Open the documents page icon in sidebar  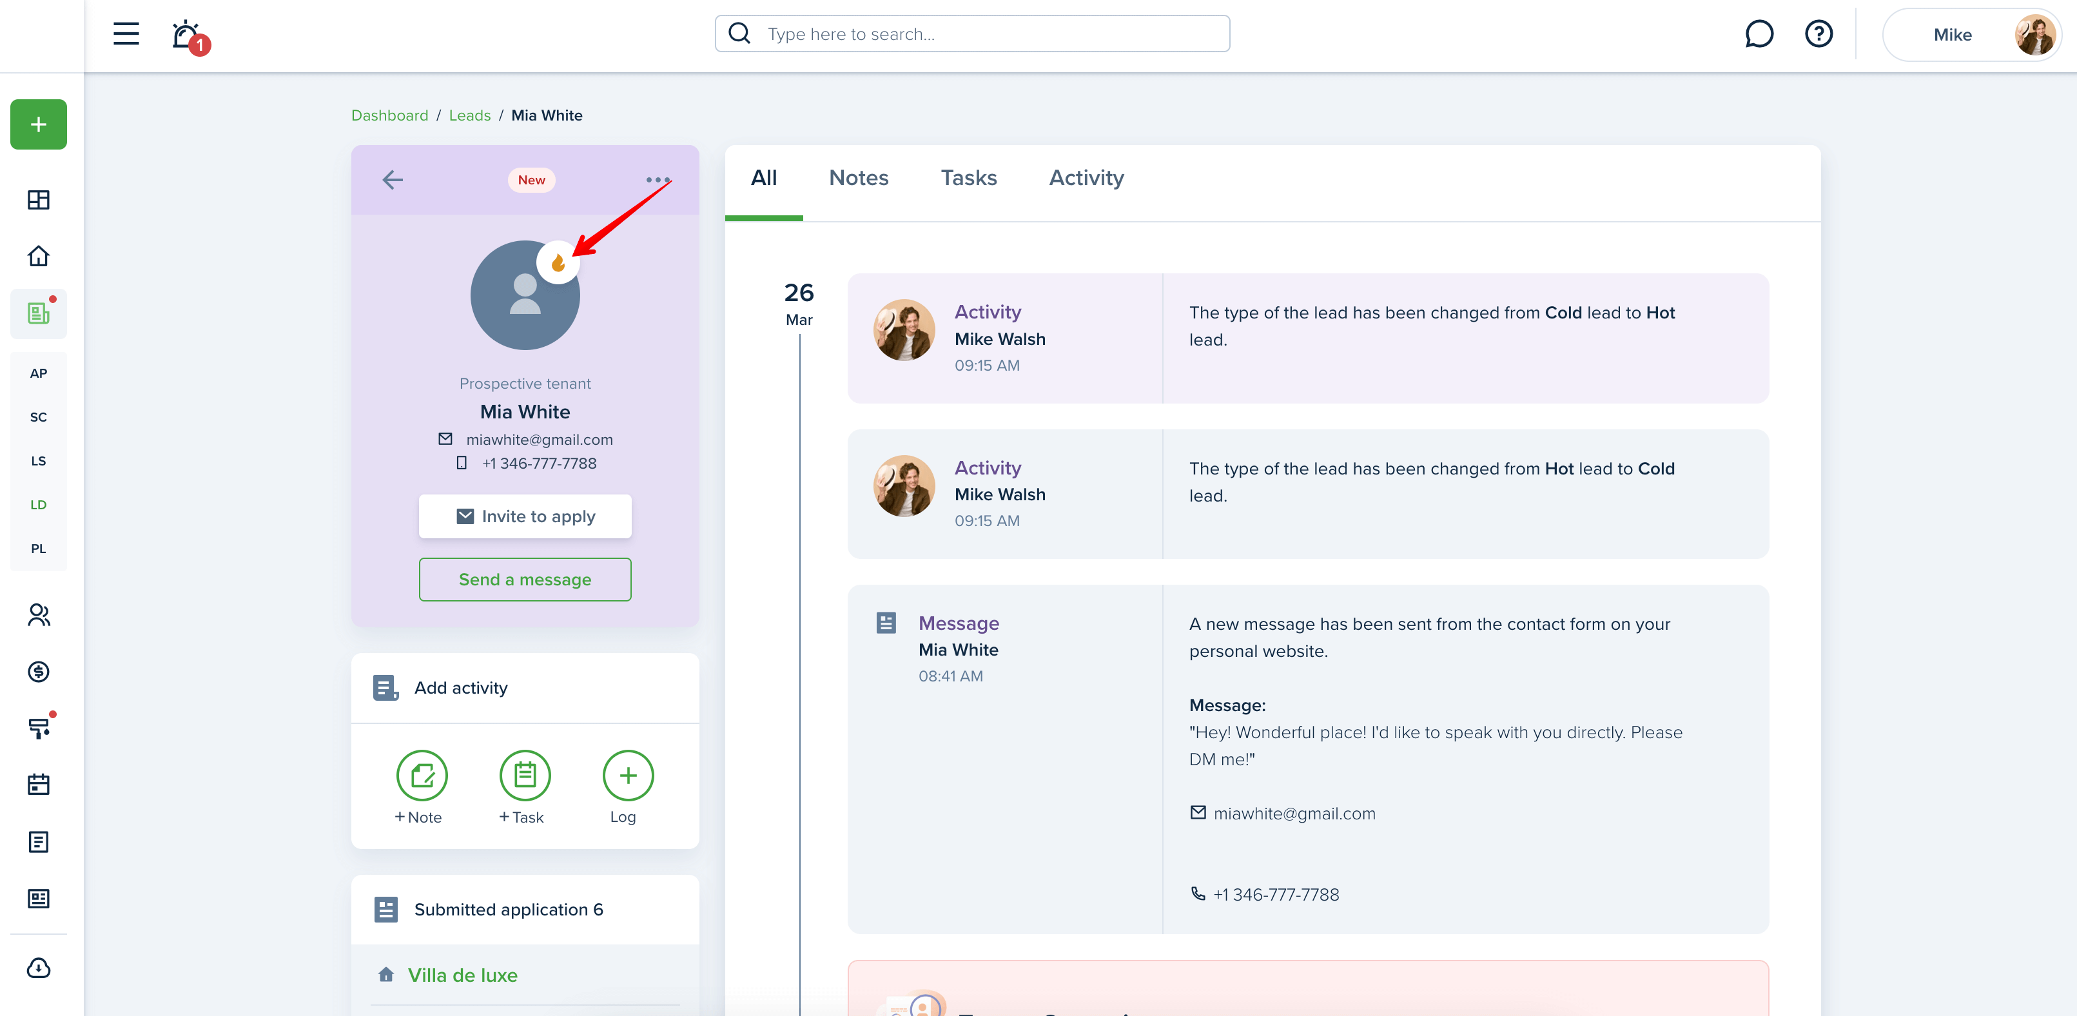[x=38, y=842]
